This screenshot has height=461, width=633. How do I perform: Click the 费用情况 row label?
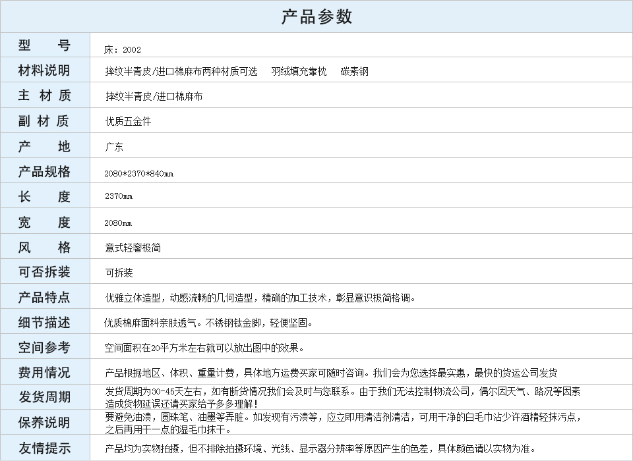(44, 373)
